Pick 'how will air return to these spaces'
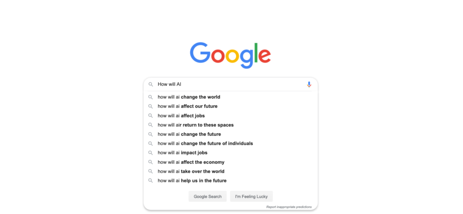The width and height of the screenshot is (463, 214). tap(231, 125)
